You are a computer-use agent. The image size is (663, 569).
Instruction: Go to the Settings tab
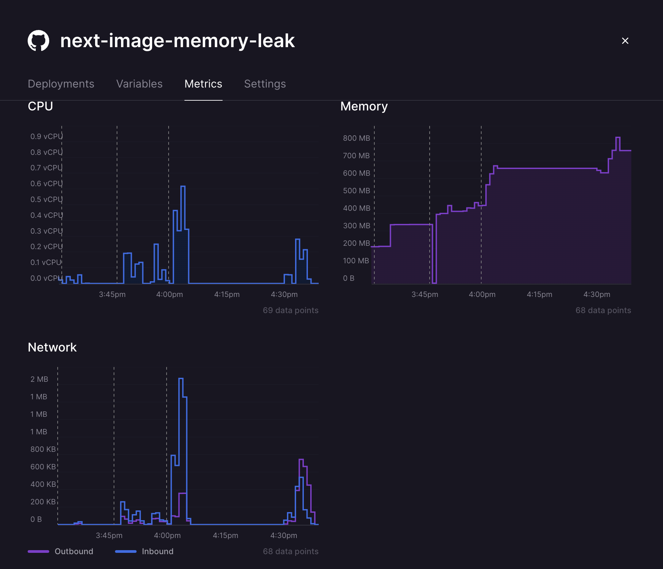click(x=265, y=84)
